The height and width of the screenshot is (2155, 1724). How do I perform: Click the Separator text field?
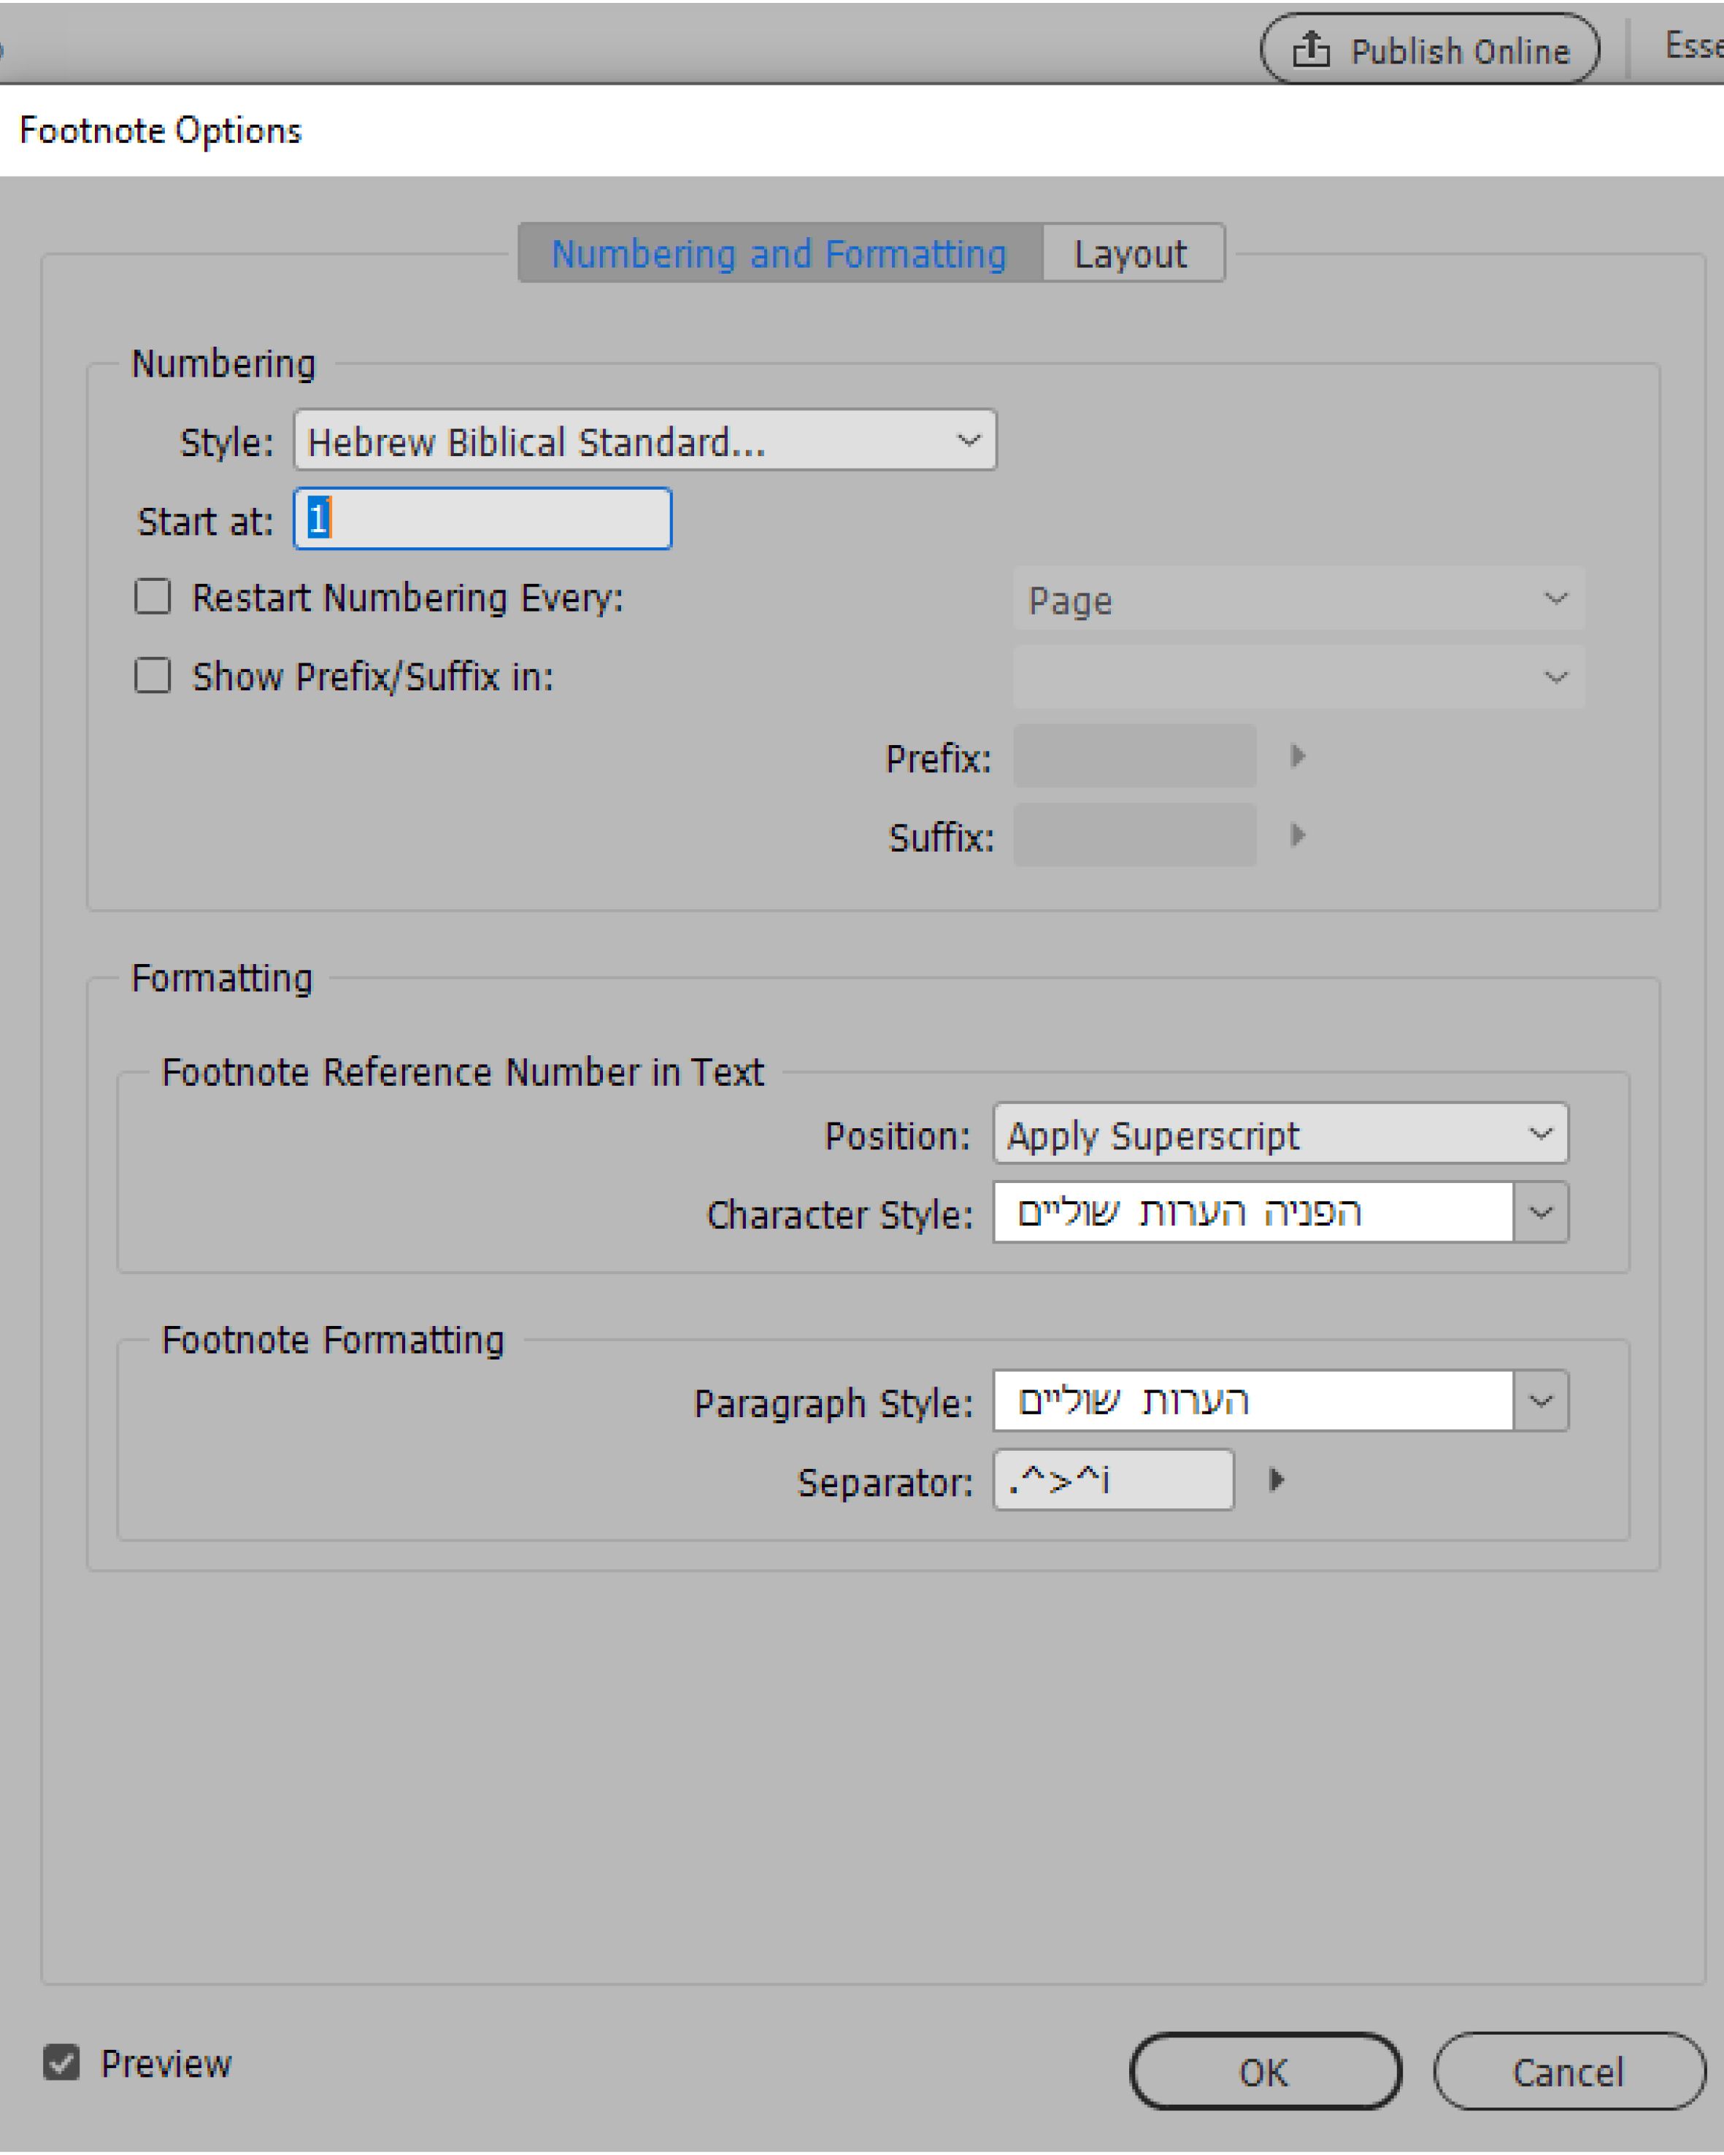(1112, 1480)
